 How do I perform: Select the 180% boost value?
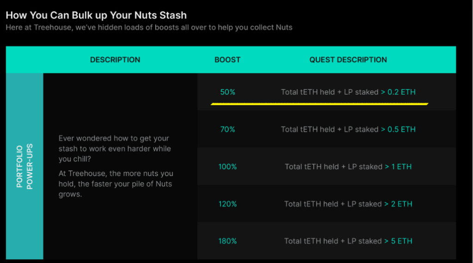(x=227, y=241)
